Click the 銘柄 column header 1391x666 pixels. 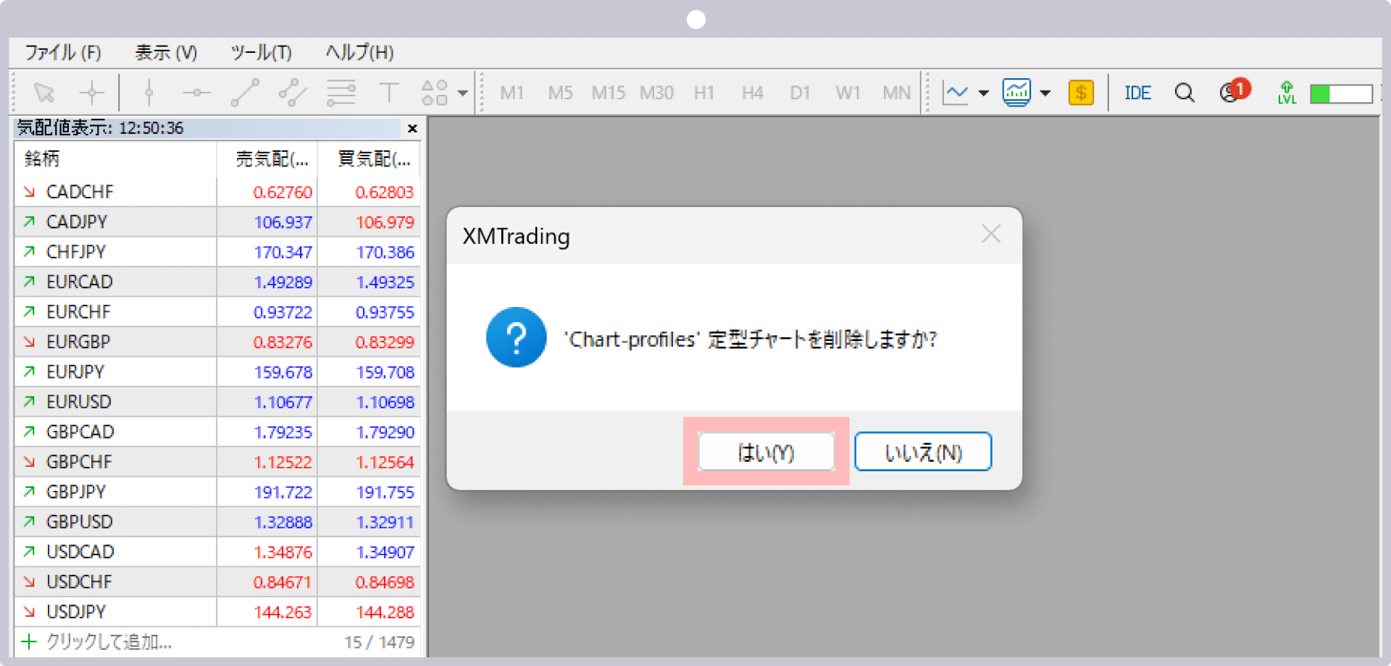point(115,159)
